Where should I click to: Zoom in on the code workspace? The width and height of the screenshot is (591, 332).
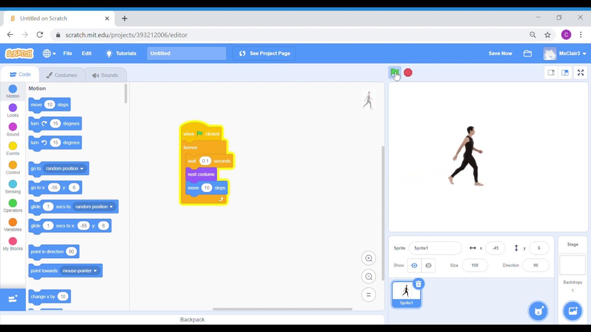pyautogui.click(x=368, y=258)
